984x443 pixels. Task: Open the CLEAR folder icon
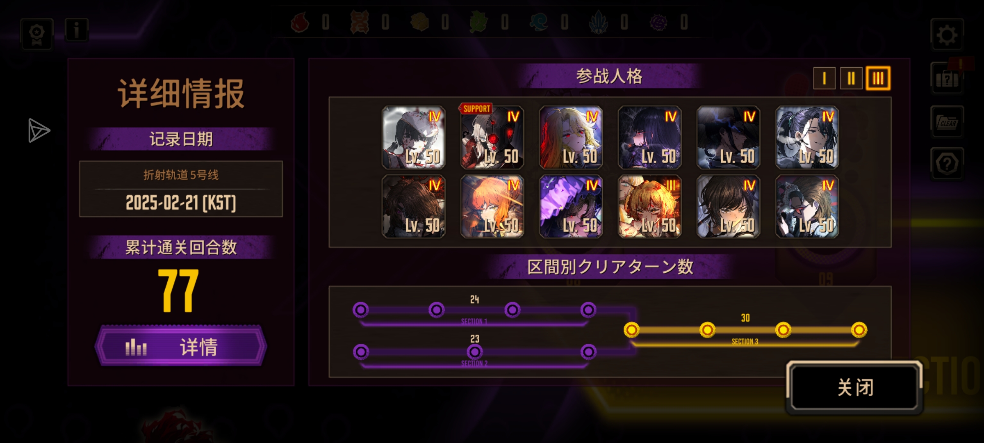947,122
